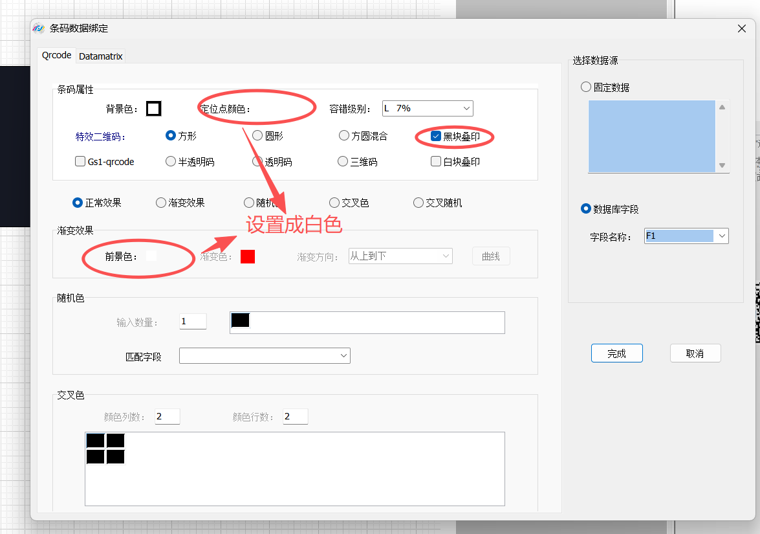The image size is (760, 534).
Task: Choose the 三维码 barcode style
Action: click(x=343, y=161)
